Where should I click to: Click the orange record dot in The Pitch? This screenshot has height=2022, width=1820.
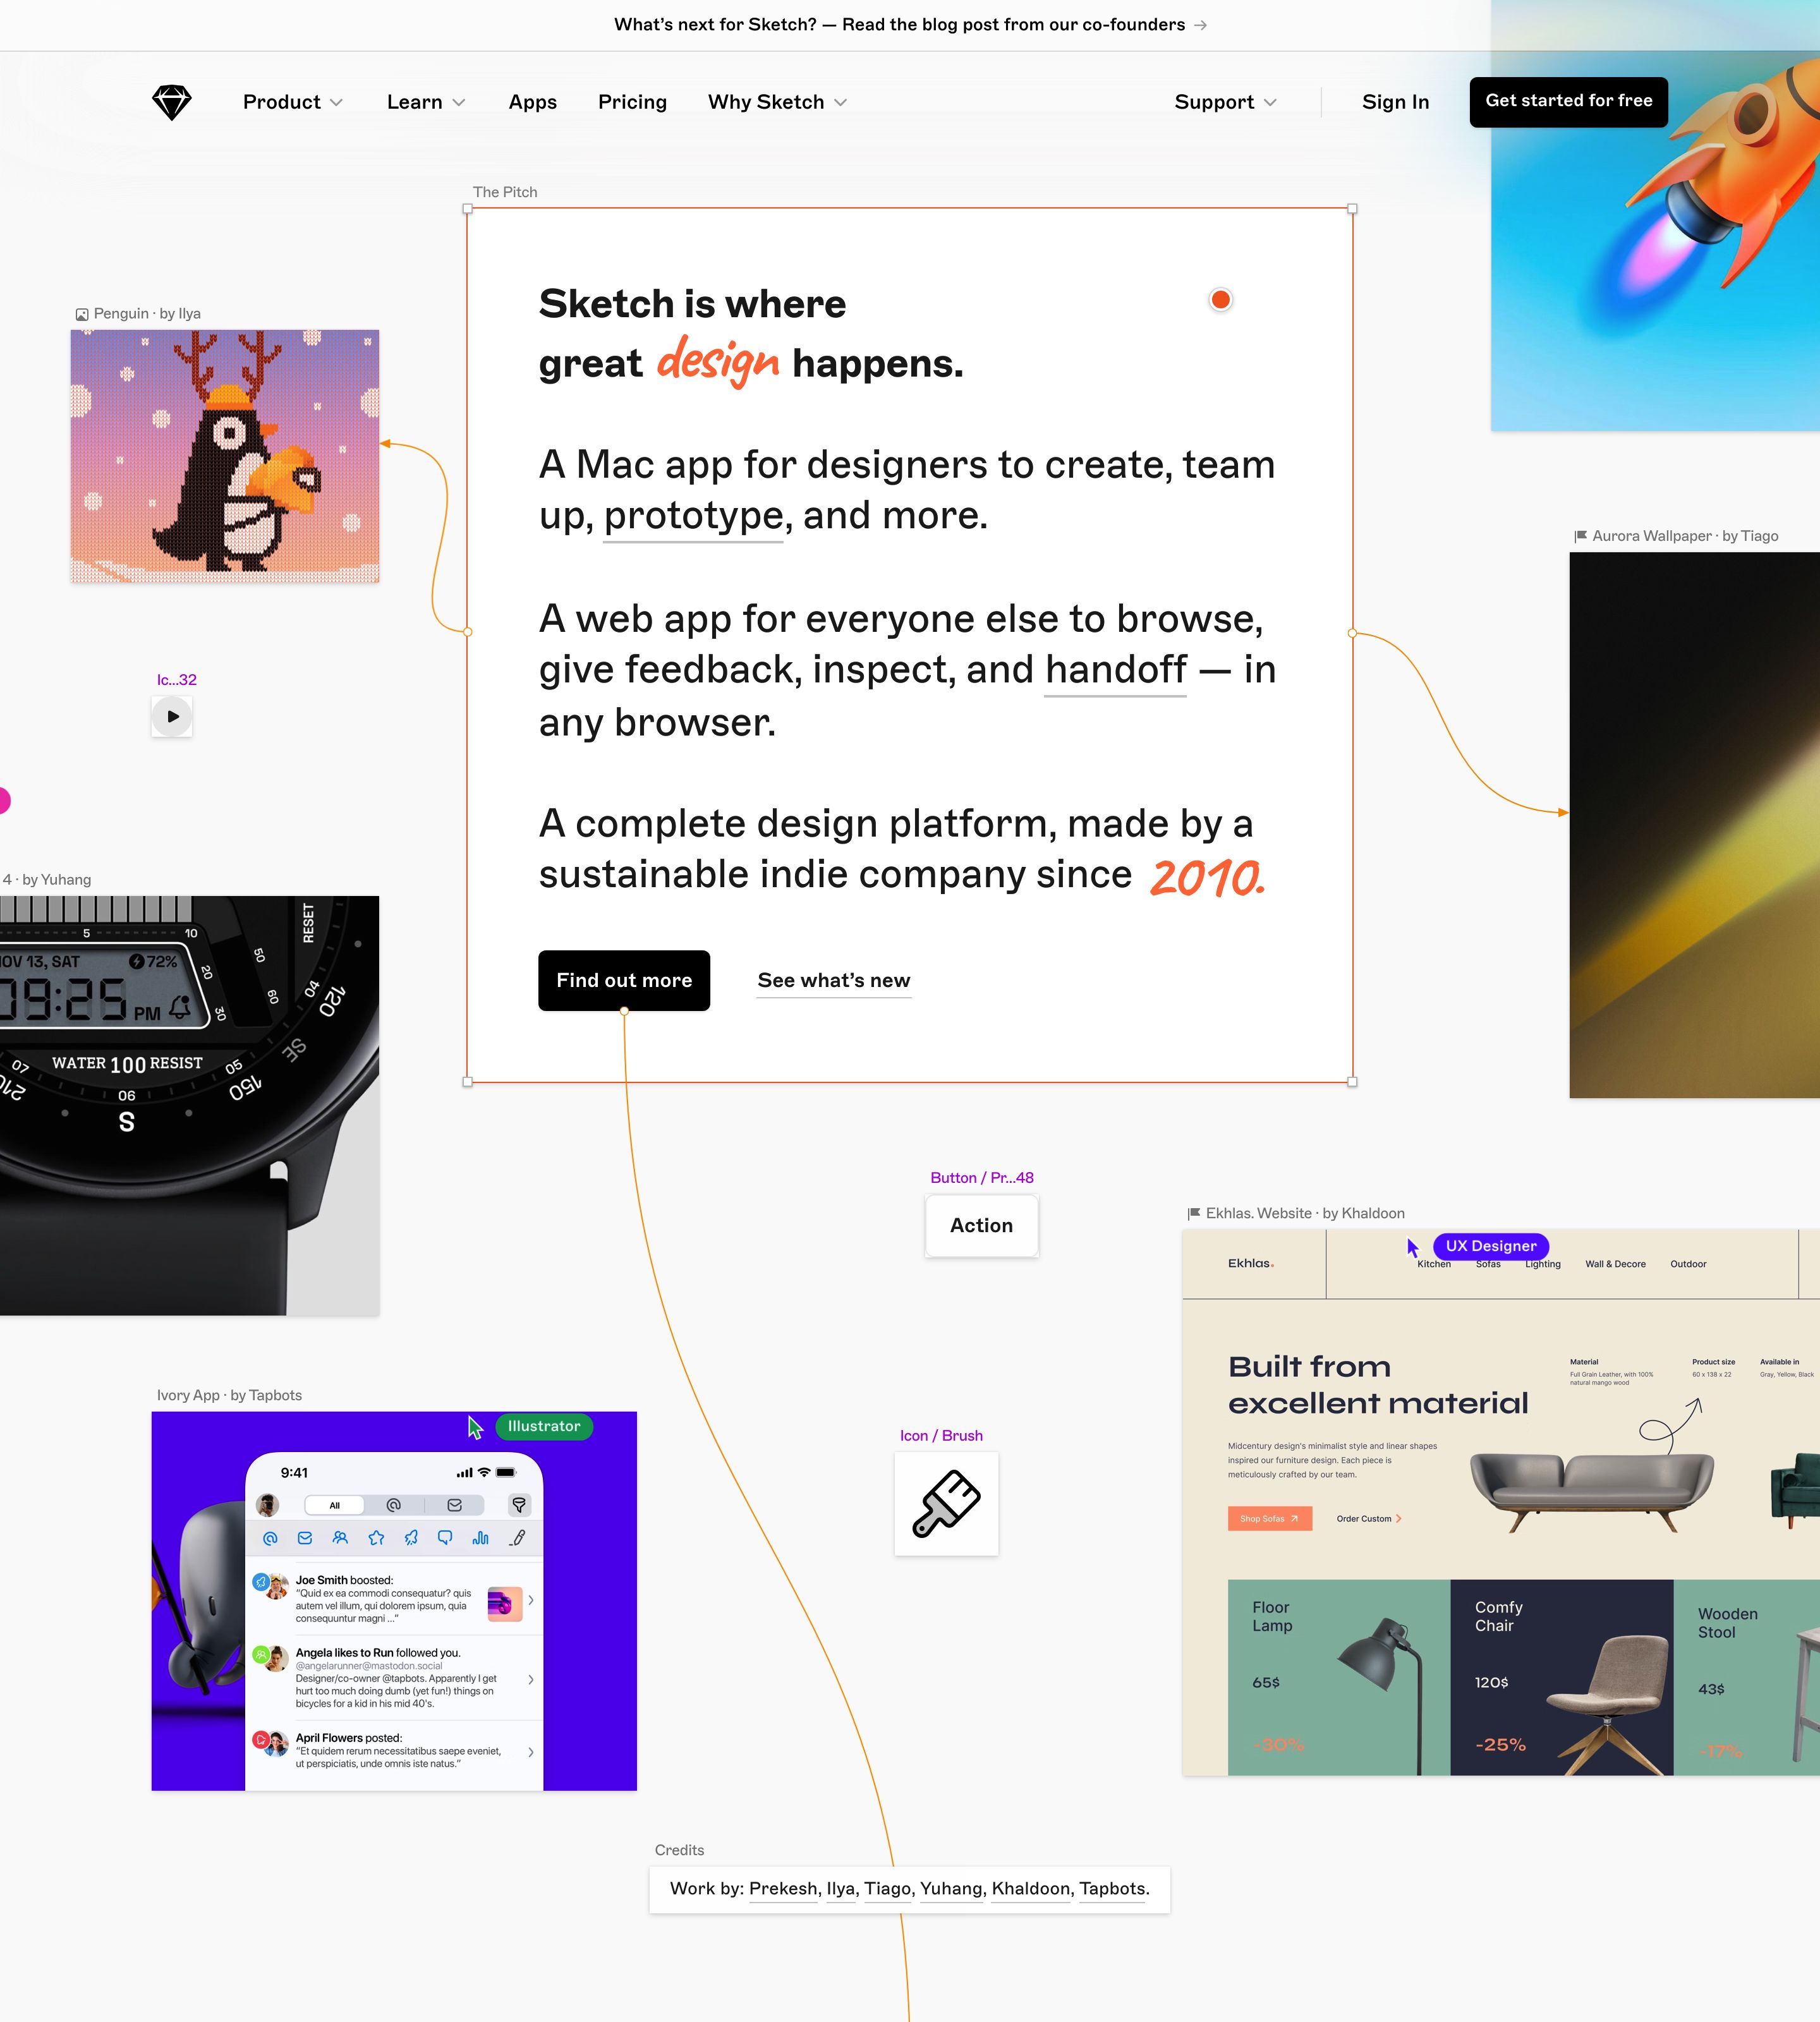pos(1220,300)
